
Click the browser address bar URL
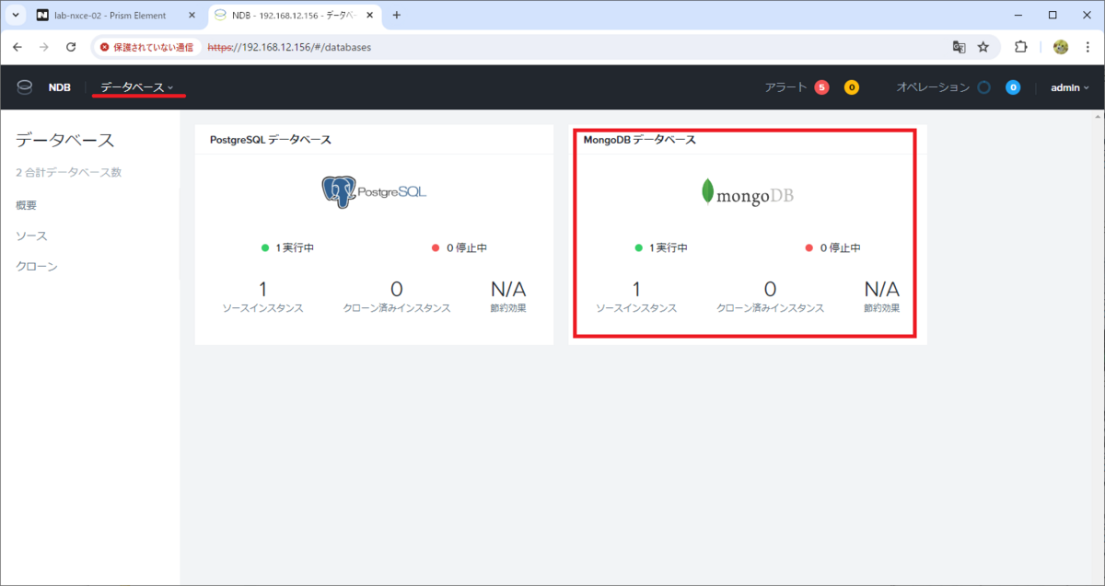click(x=289, y=47)
